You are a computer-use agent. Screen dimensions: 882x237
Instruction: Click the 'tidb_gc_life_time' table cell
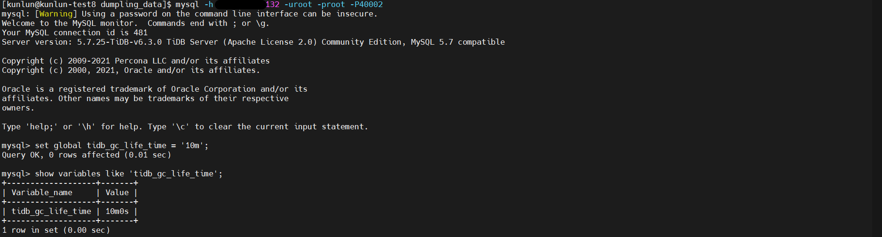(51, 212)
